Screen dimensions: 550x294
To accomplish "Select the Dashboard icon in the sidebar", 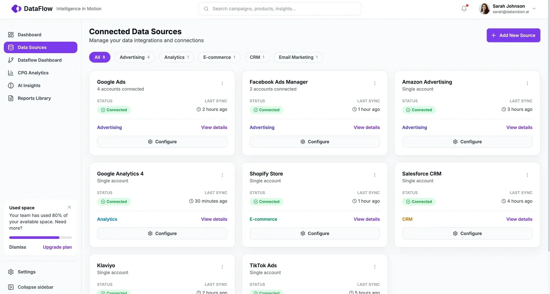I will (11, 34).
